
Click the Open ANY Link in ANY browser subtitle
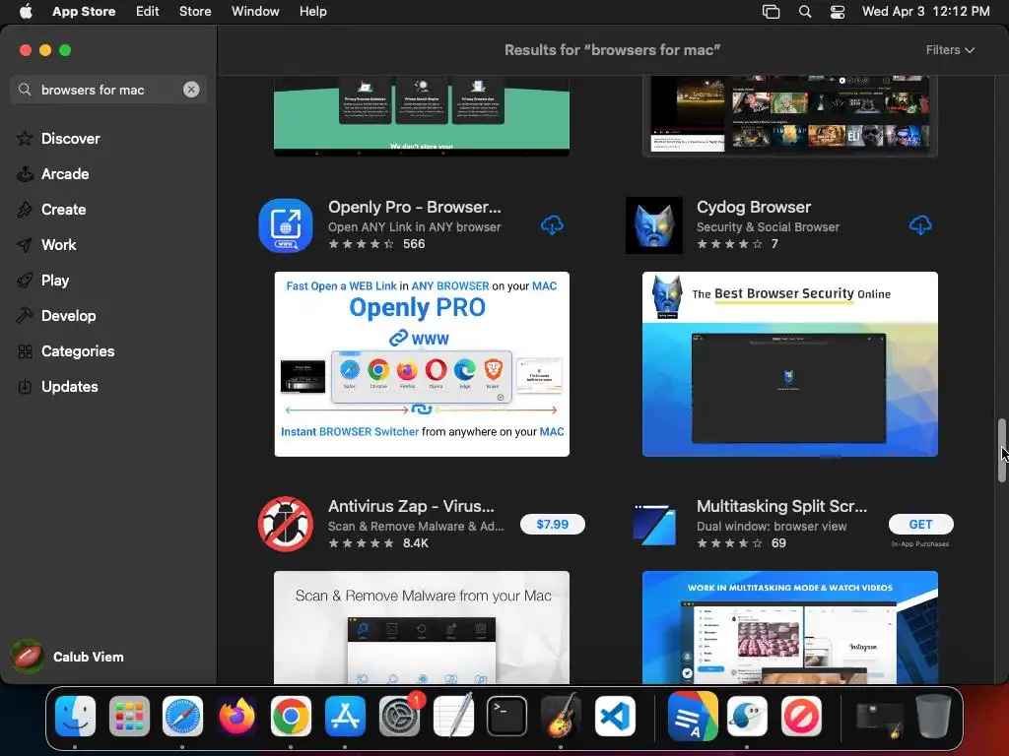coord(415,227)
